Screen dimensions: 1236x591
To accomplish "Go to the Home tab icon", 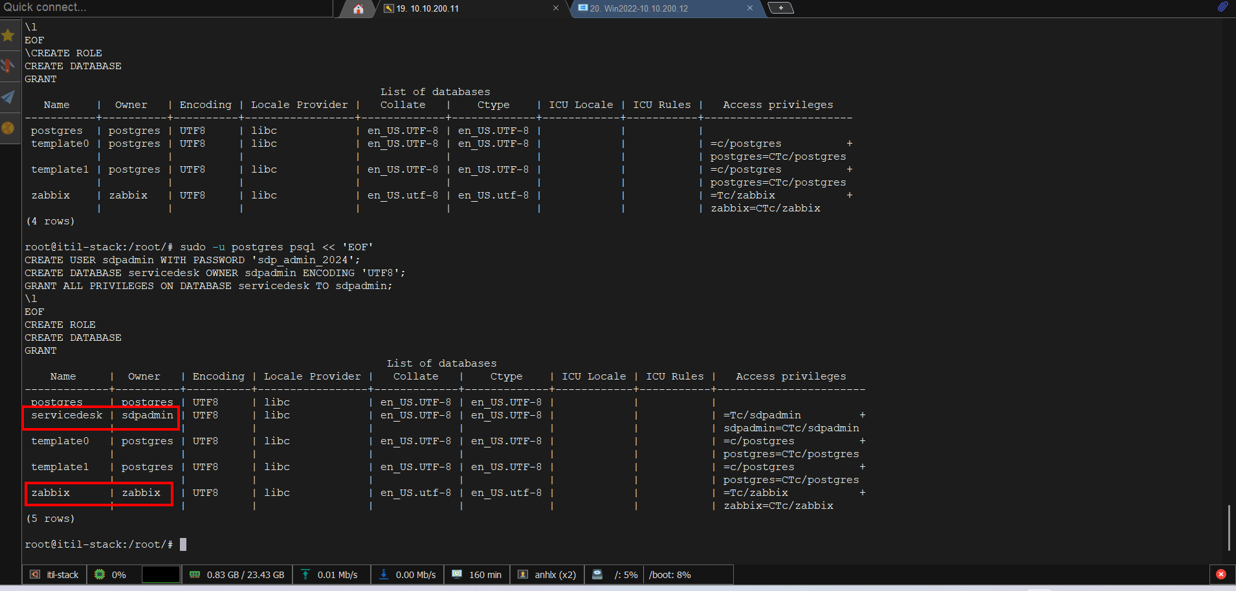I will 359,8.
